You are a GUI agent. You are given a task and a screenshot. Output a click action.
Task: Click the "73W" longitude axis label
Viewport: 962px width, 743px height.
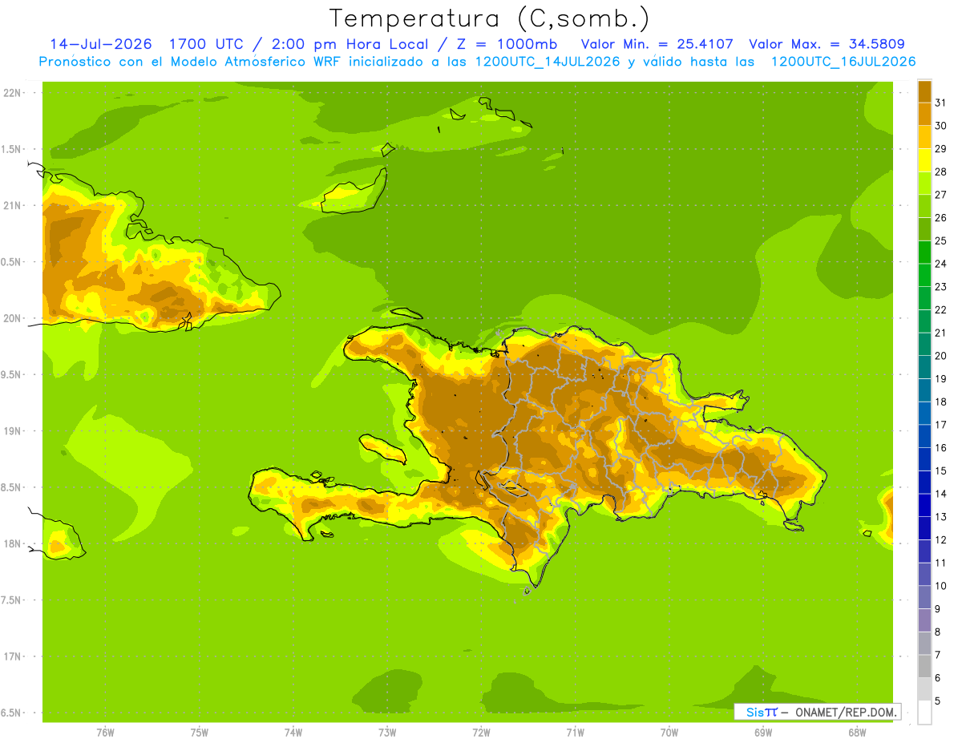[387, 733]
